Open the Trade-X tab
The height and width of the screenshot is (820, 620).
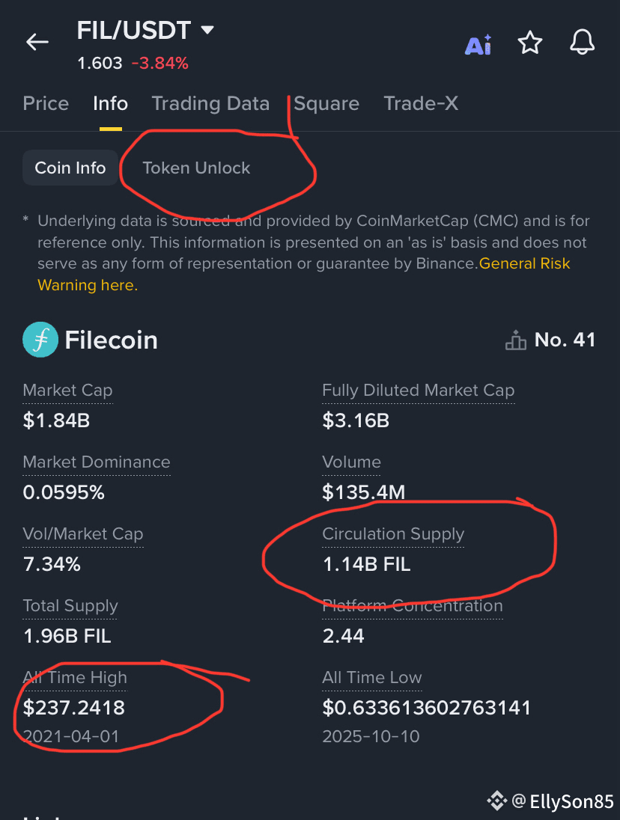tap(421, 103)
